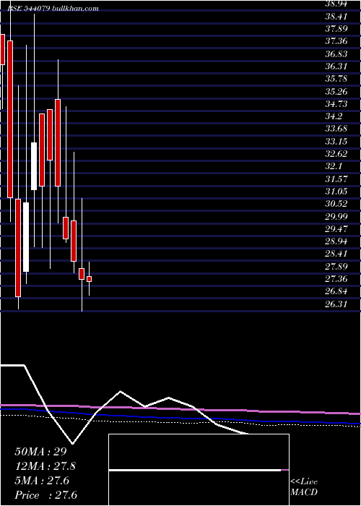Image resolution: width=361 pixels, height=506 pixels.
Task: Click the 35.26 price axis label
Action: click(336, 92)
